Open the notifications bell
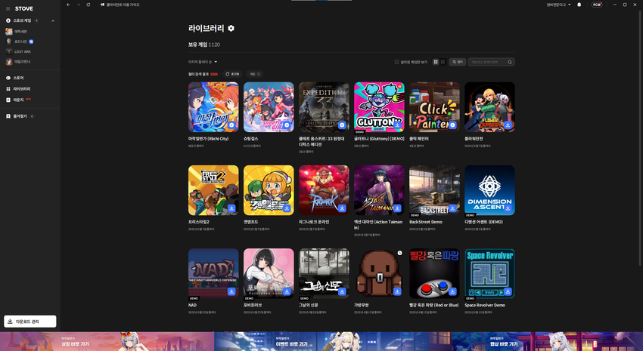Image resolution: width=643 pixels, height=351 pixels. click(x=579, y=5)
